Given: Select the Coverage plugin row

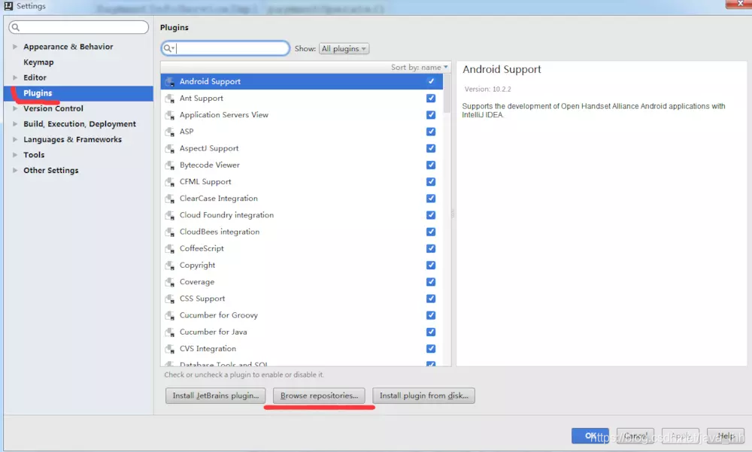Looking at the screenshot, I should [x=302, y=282].
